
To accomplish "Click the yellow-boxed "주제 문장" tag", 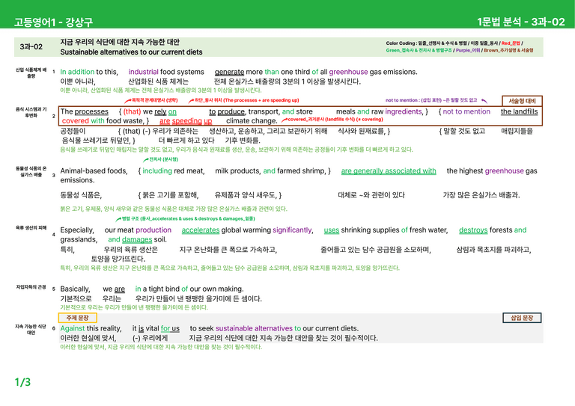I will click(77, 318).
